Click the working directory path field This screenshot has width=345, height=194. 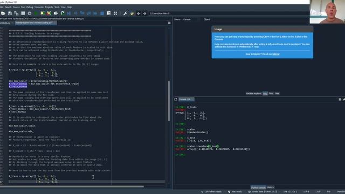point(229,13)
